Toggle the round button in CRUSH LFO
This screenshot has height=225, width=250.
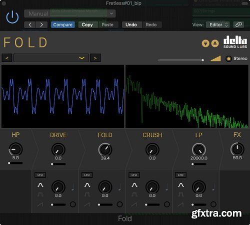(167, 204)
